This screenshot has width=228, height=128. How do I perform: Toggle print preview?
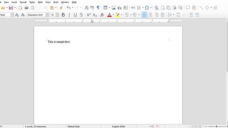[x=32, y=8]
